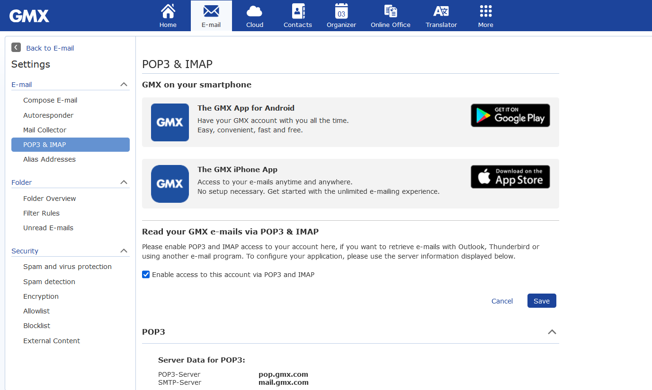Collapse the E-mail settings section

[x=124, y=85]
